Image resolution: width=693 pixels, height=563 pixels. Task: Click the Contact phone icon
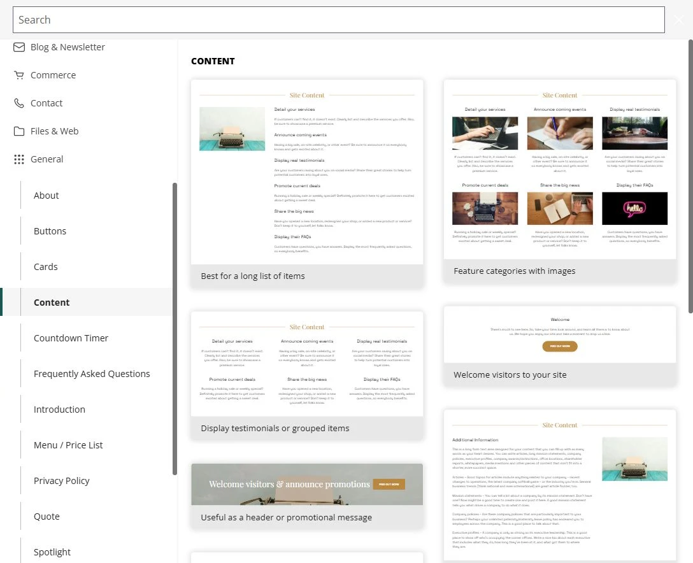(x=19, y=103)
